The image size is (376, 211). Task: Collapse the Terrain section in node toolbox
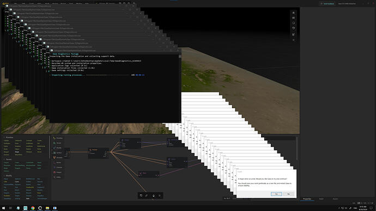[4, 159]
